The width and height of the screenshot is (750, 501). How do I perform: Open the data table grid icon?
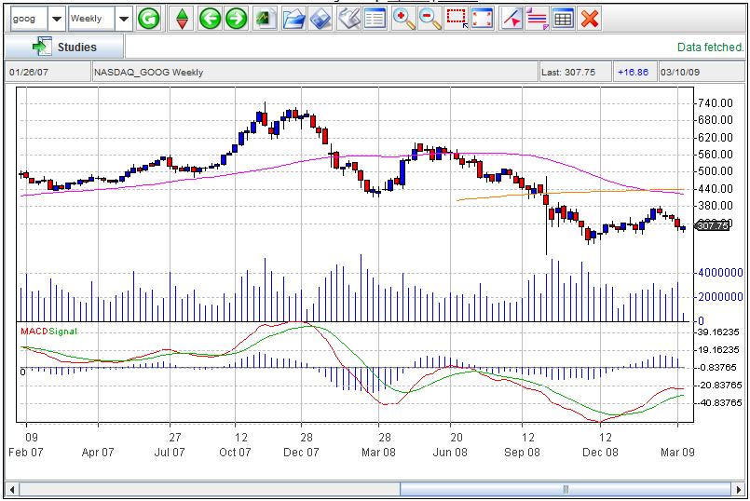[563, 19]
